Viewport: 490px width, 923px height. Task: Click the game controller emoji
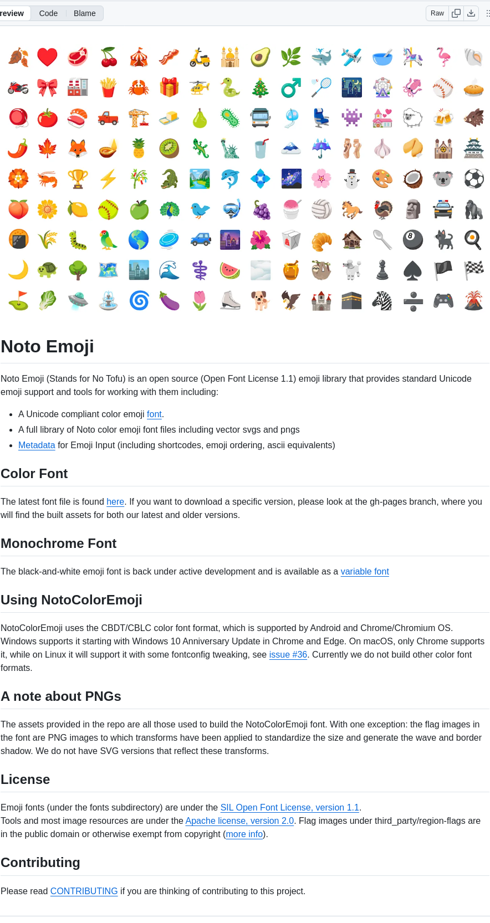point(443,301)
